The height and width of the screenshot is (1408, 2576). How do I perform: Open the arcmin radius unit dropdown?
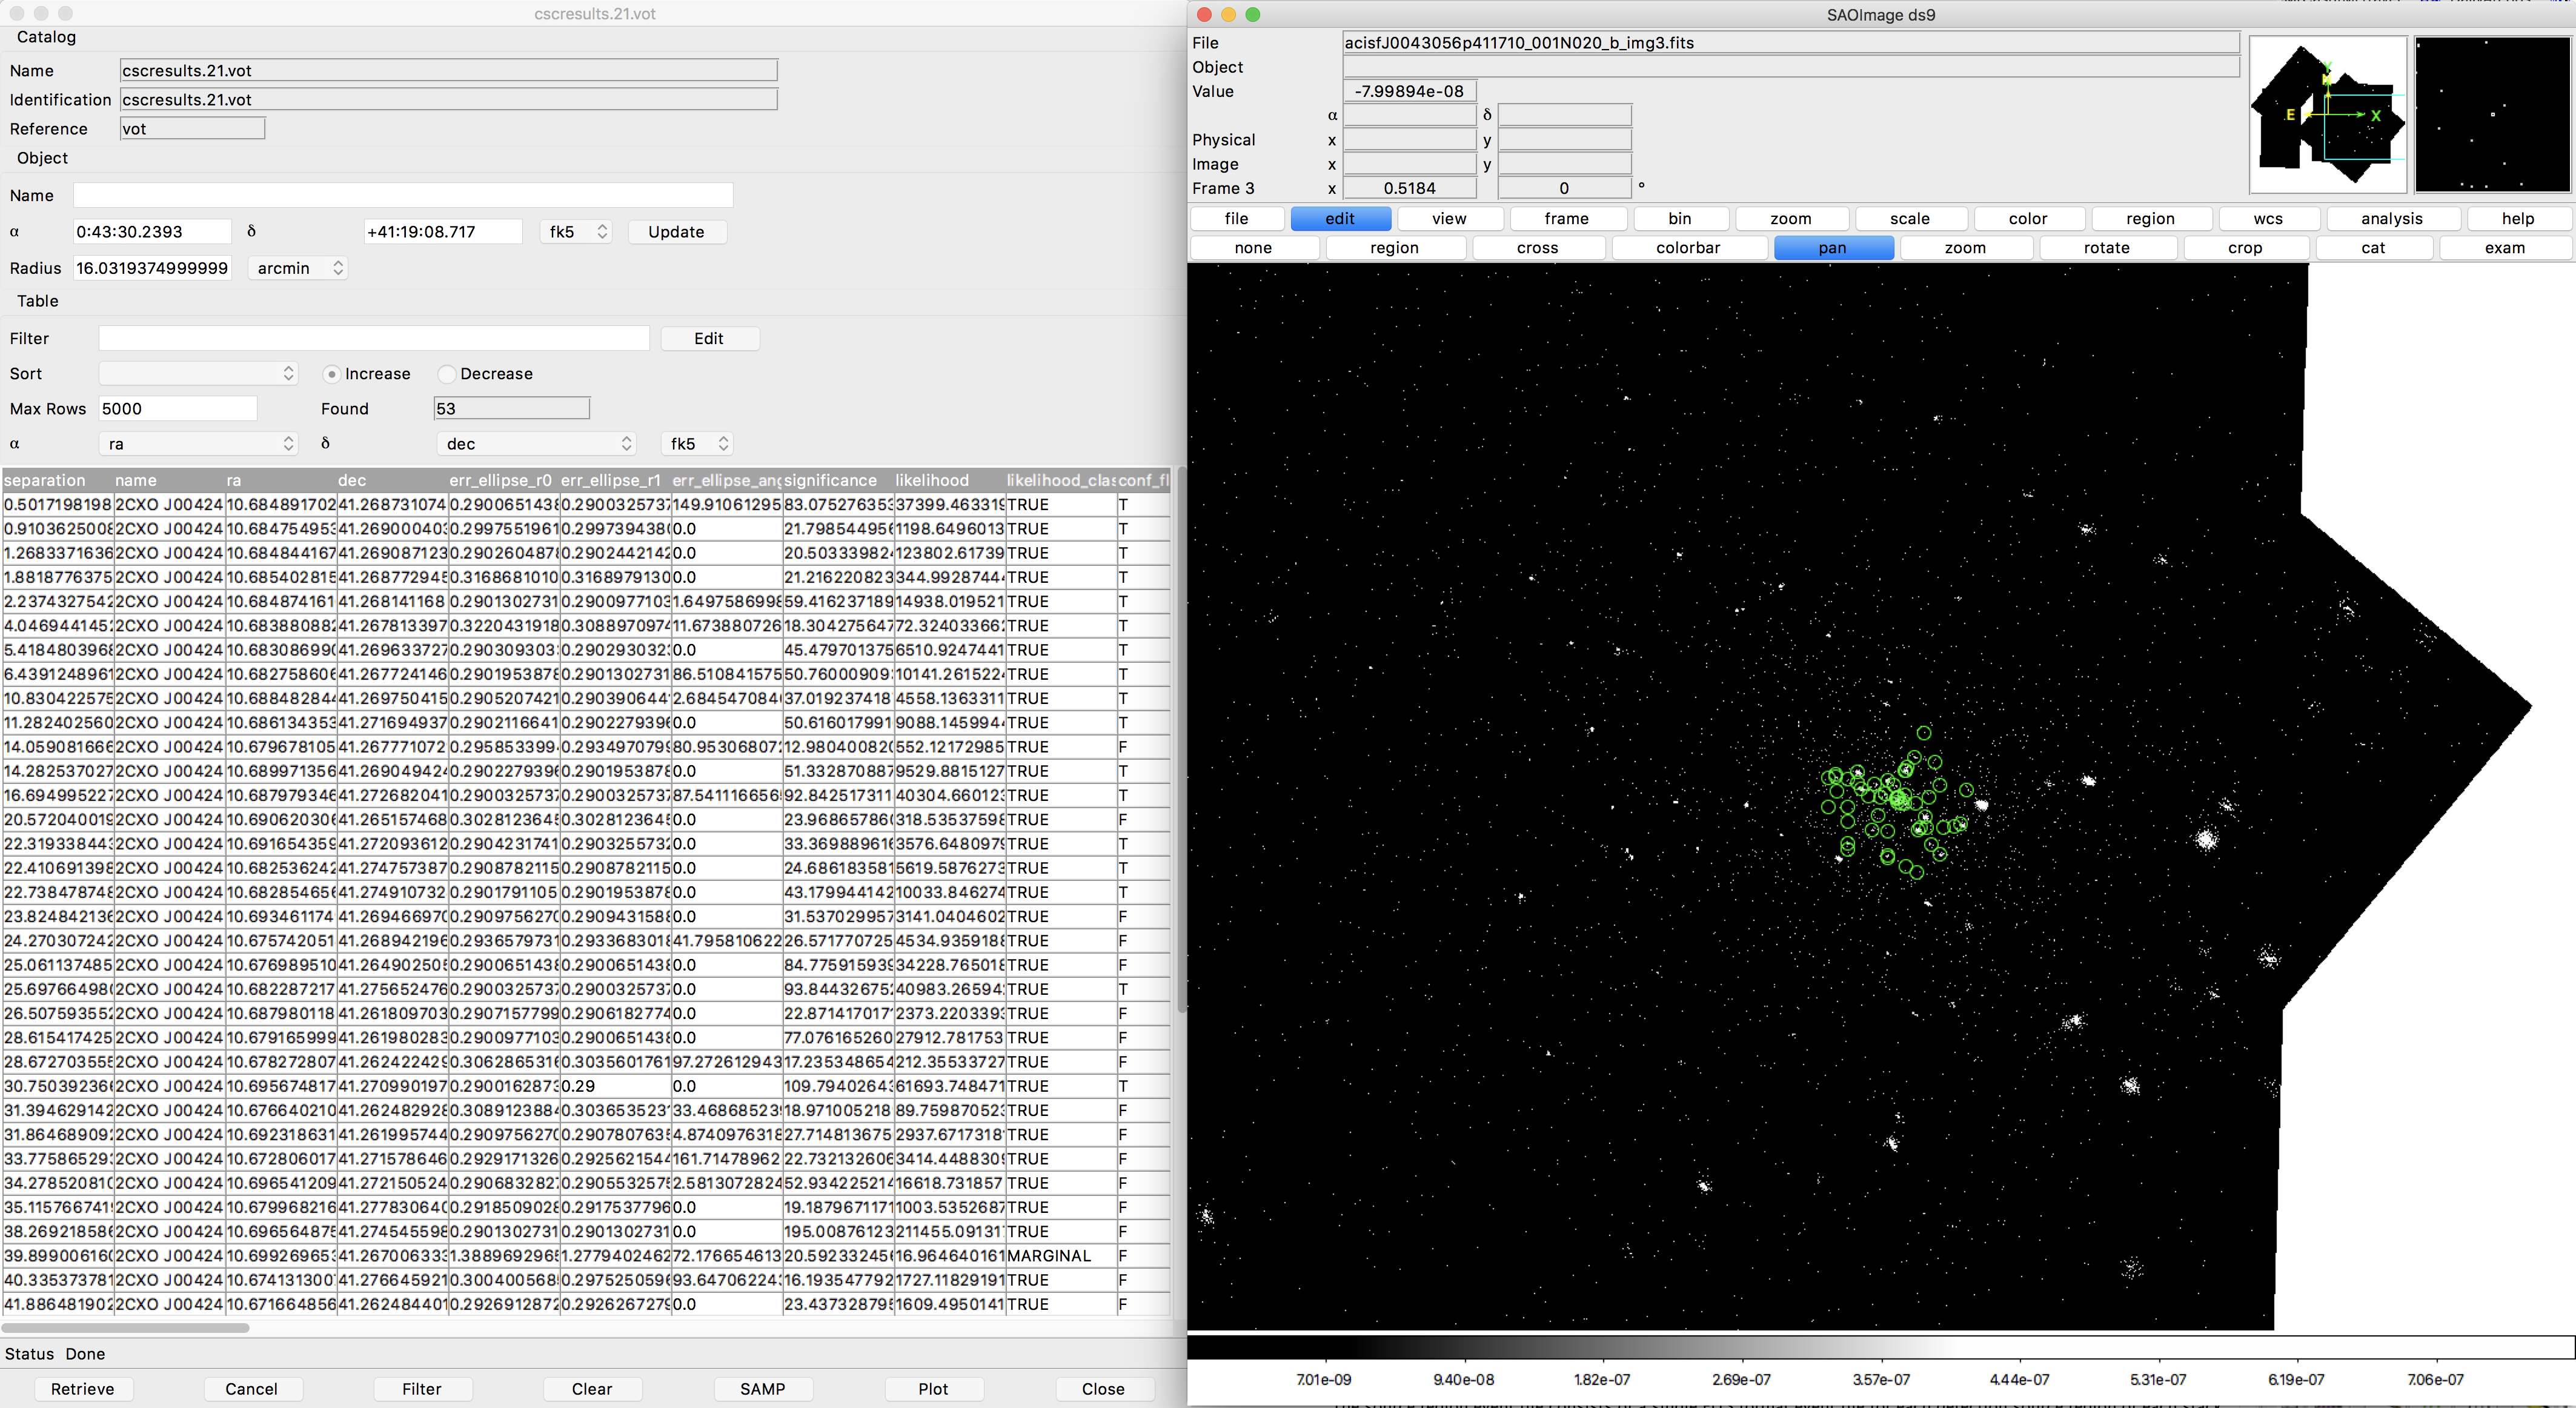(298, 268)
